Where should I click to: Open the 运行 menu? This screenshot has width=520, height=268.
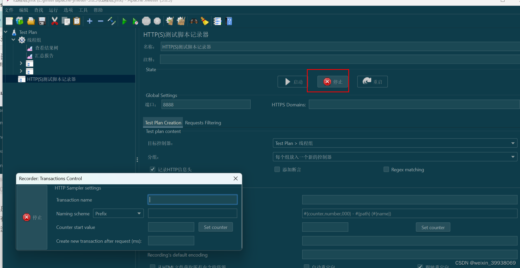[53, 10]
